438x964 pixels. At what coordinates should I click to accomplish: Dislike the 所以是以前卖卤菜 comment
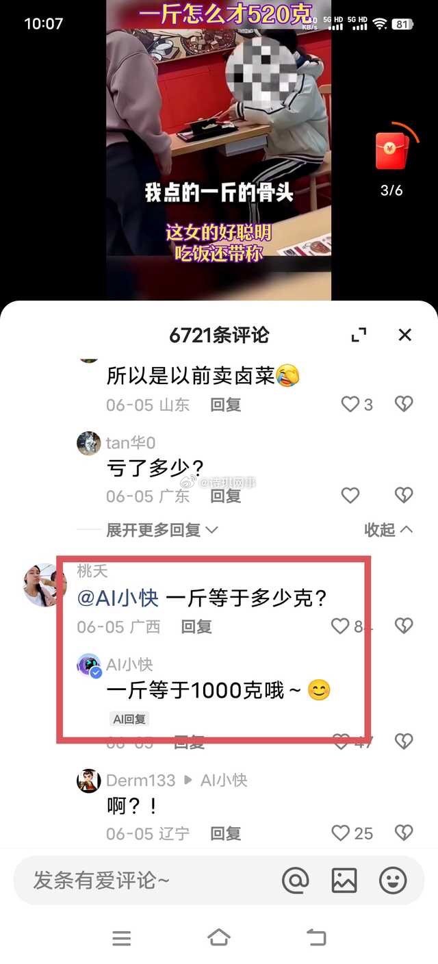404,404
